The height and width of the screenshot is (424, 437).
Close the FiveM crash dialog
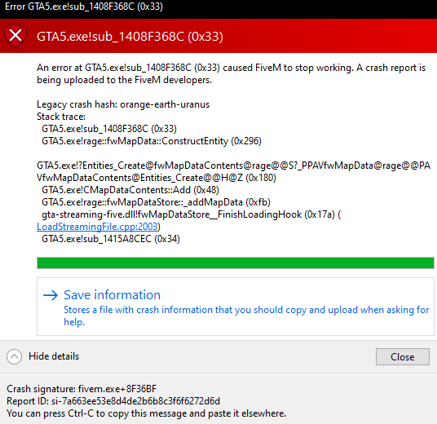pos(403,356)
